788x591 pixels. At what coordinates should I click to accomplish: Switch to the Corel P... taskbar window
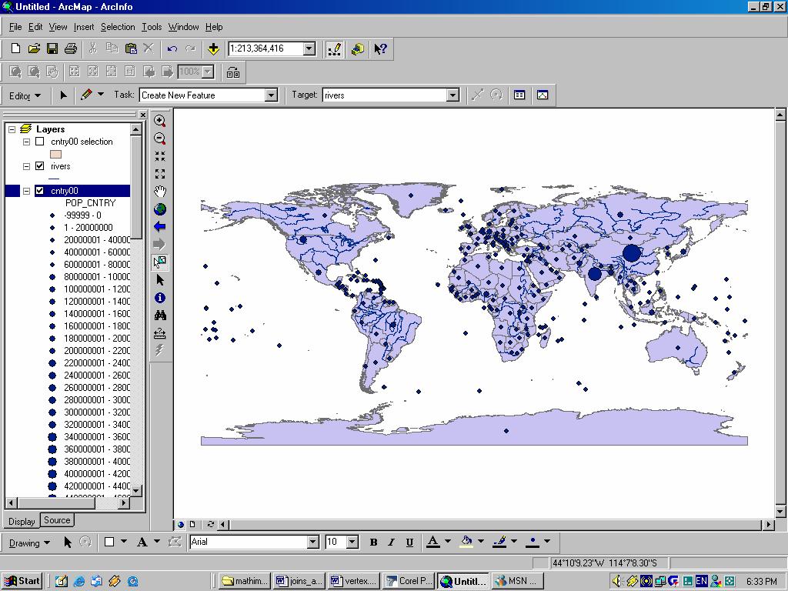[408, 581]
